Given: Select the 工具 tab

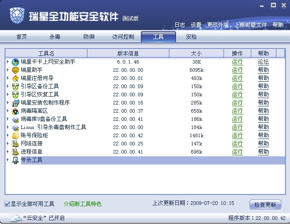Looking at the screenshot, I should coord(158,37).
